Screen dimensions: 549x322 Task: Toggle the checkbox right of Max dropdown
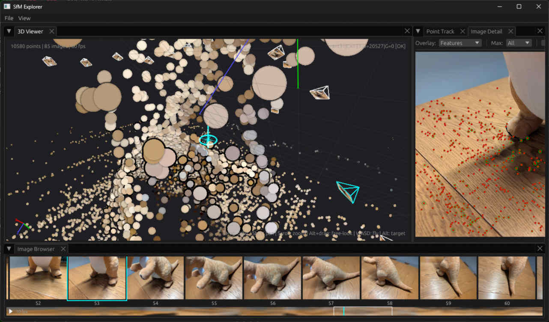point(543,43)
